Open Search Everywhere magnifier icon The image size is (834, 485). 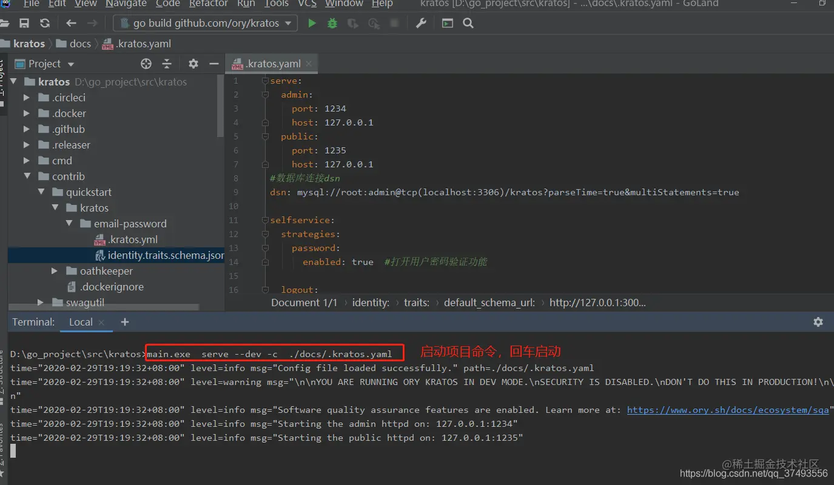point(468,23)
